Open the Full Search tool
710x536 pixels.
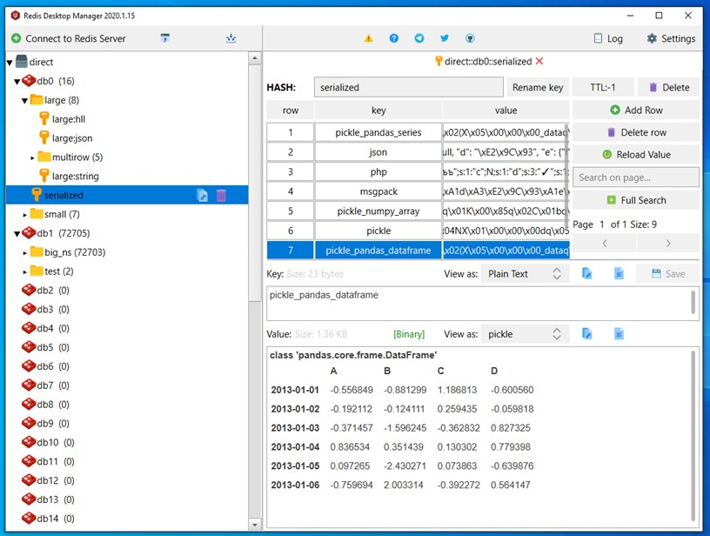click(x=636, y=200)
